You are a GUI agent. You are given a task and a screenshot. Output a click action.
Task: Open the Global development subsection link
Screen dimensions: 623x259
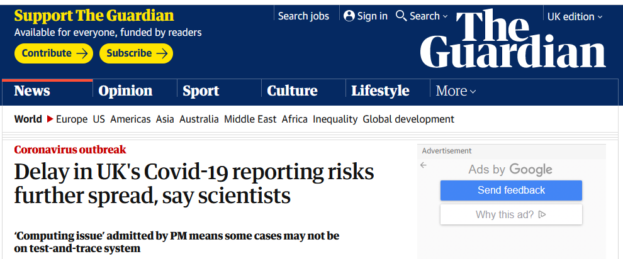coord(408,119)
